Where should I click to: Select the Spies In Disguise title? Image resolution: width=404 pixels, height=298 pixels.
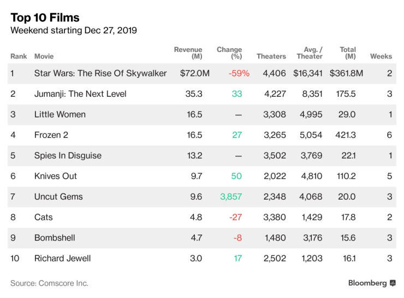(68, 155)
